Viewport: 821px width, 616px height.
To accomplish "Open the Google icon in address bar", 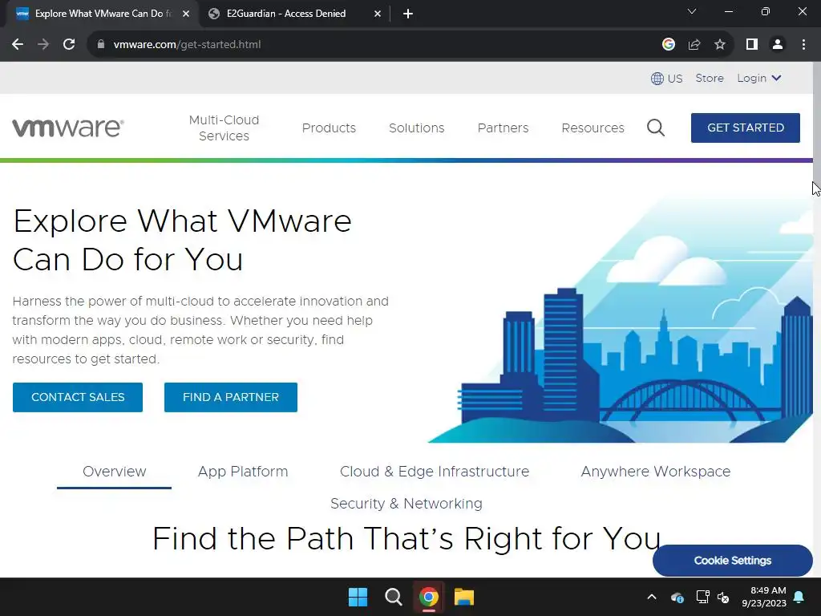I will point(668,45).
